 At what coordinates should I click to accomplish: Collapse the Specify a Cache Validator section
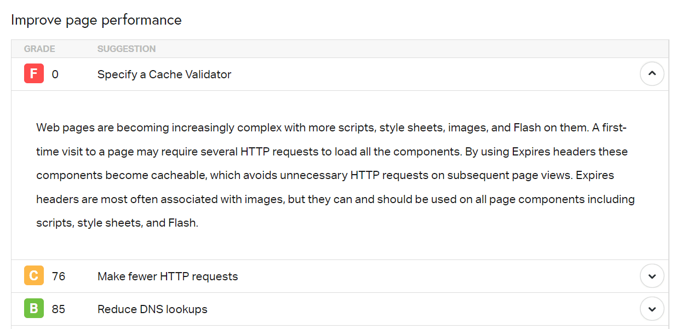(652, 74)
